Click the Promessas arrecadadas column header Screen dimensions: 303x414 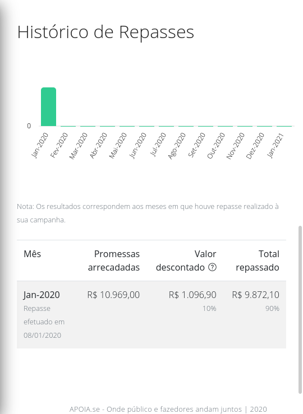coord(114,261)
